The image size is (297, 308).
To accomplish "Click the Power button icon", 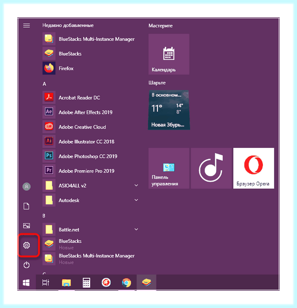I will pyautogui.click(x=27, y=265).
